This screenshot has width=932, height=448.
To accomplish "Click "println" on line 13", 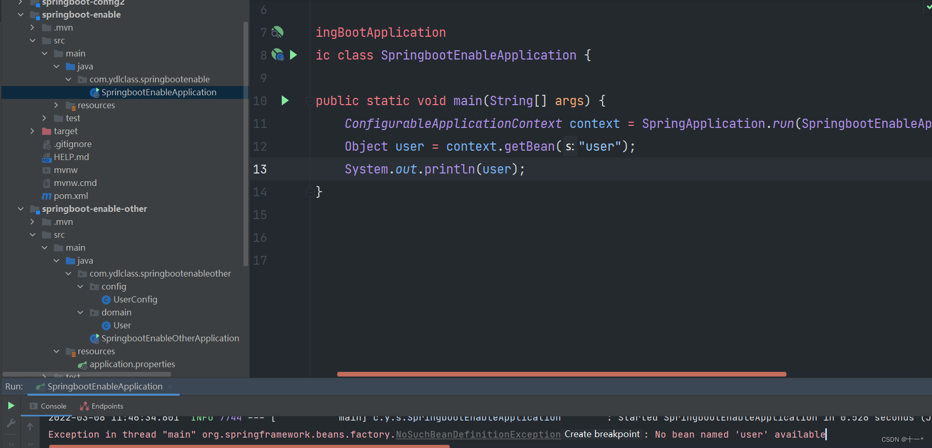I will 450,169.
